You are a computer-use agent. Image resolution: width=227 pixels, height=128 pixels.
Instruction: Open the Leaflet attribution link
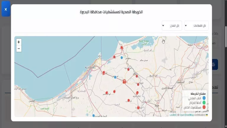[173, 115]
